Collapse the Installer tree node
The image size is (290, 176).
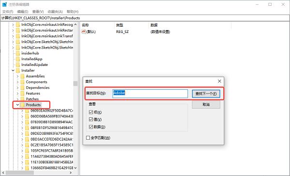pyautogui.click(x=13, y=70)
